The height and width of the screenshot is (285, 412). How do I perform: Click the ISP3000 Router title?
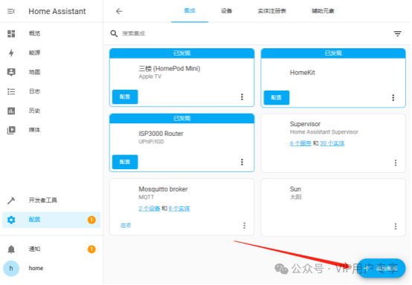click(161, 134)
